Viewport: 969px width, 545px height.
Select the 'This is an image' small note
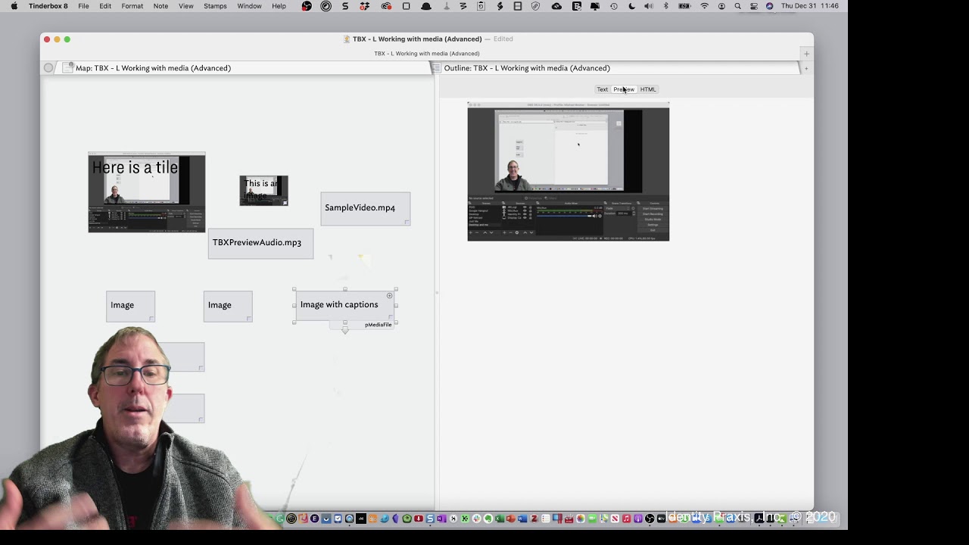(263, 191)
